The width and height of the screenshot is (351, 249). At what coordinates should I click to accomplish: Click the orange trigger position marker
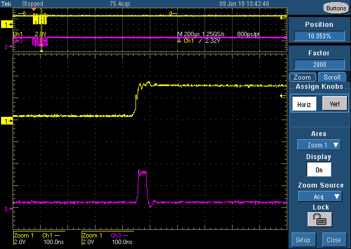[x=33, y=9]
